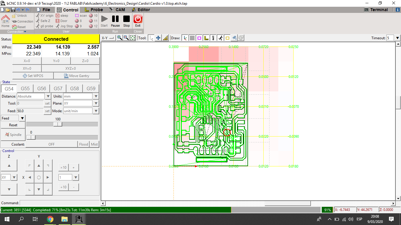Toggle drawing of the grid

pyautogui.click(x=192, y=38)
